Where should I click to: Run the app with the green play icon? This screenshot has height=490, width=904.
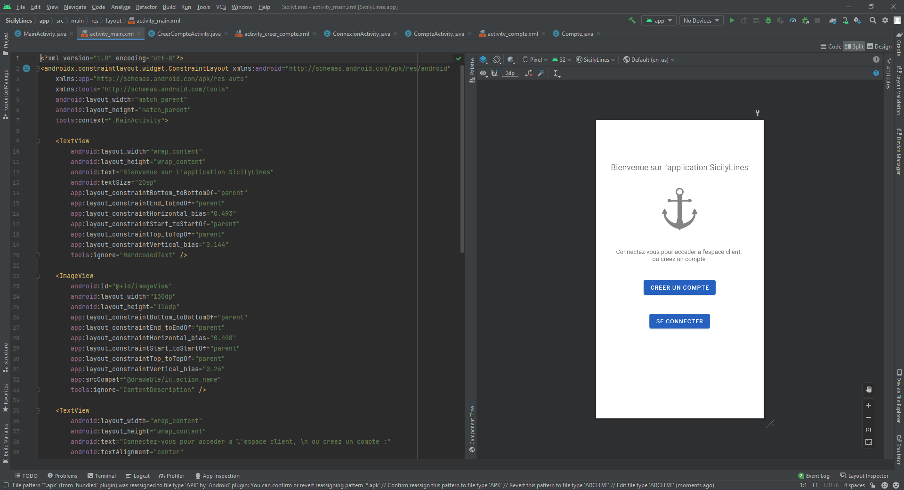(732, 20)
